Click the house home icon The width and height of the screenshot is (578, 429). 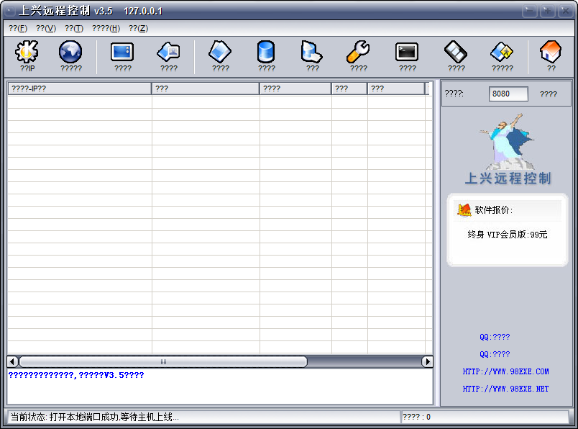point(551,53)
